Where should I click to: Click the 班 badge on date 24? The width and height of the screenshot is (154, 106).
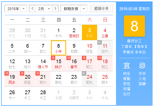pos(84,73)
